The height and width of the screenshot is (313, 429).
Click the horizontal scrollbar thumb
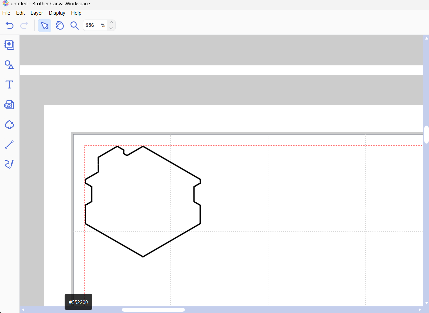[153, 310]
